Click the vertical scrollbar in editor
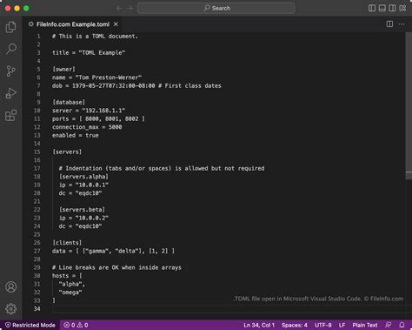 pos(409,104)
